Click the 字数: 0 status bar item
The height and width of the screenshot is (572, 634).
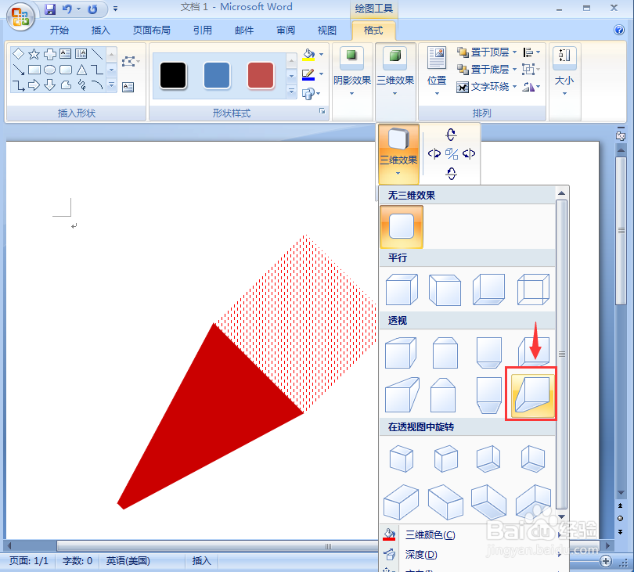coord(77,561)
